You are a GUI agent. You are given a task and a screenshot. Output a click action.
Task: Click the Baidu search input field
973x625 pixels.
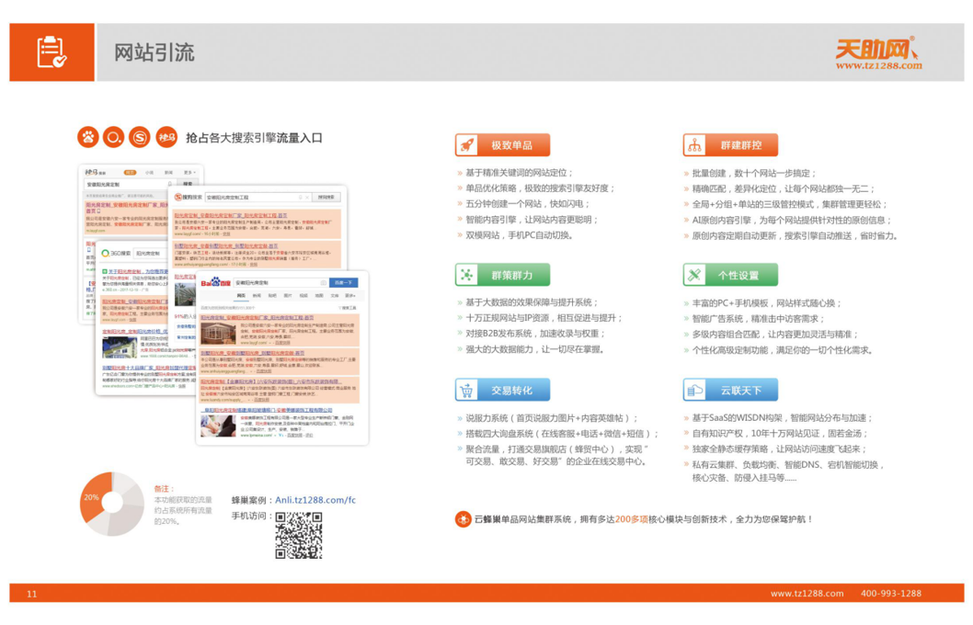click(279, 283)
